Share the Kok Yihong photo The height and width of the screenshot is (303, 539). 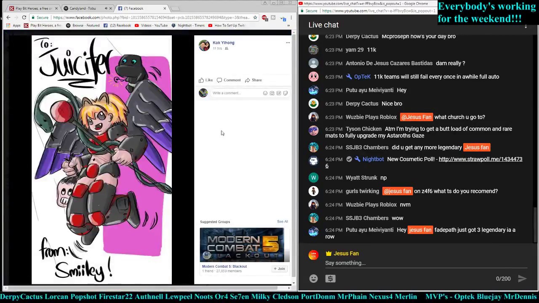(253, 80)
